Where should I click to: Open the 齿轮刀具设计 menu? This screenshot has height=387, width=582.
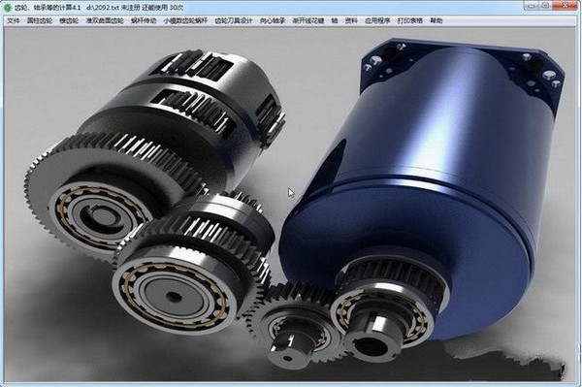(234, 20)
